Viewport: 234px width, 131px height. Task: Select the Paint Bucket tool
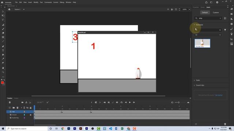[3, 55]
